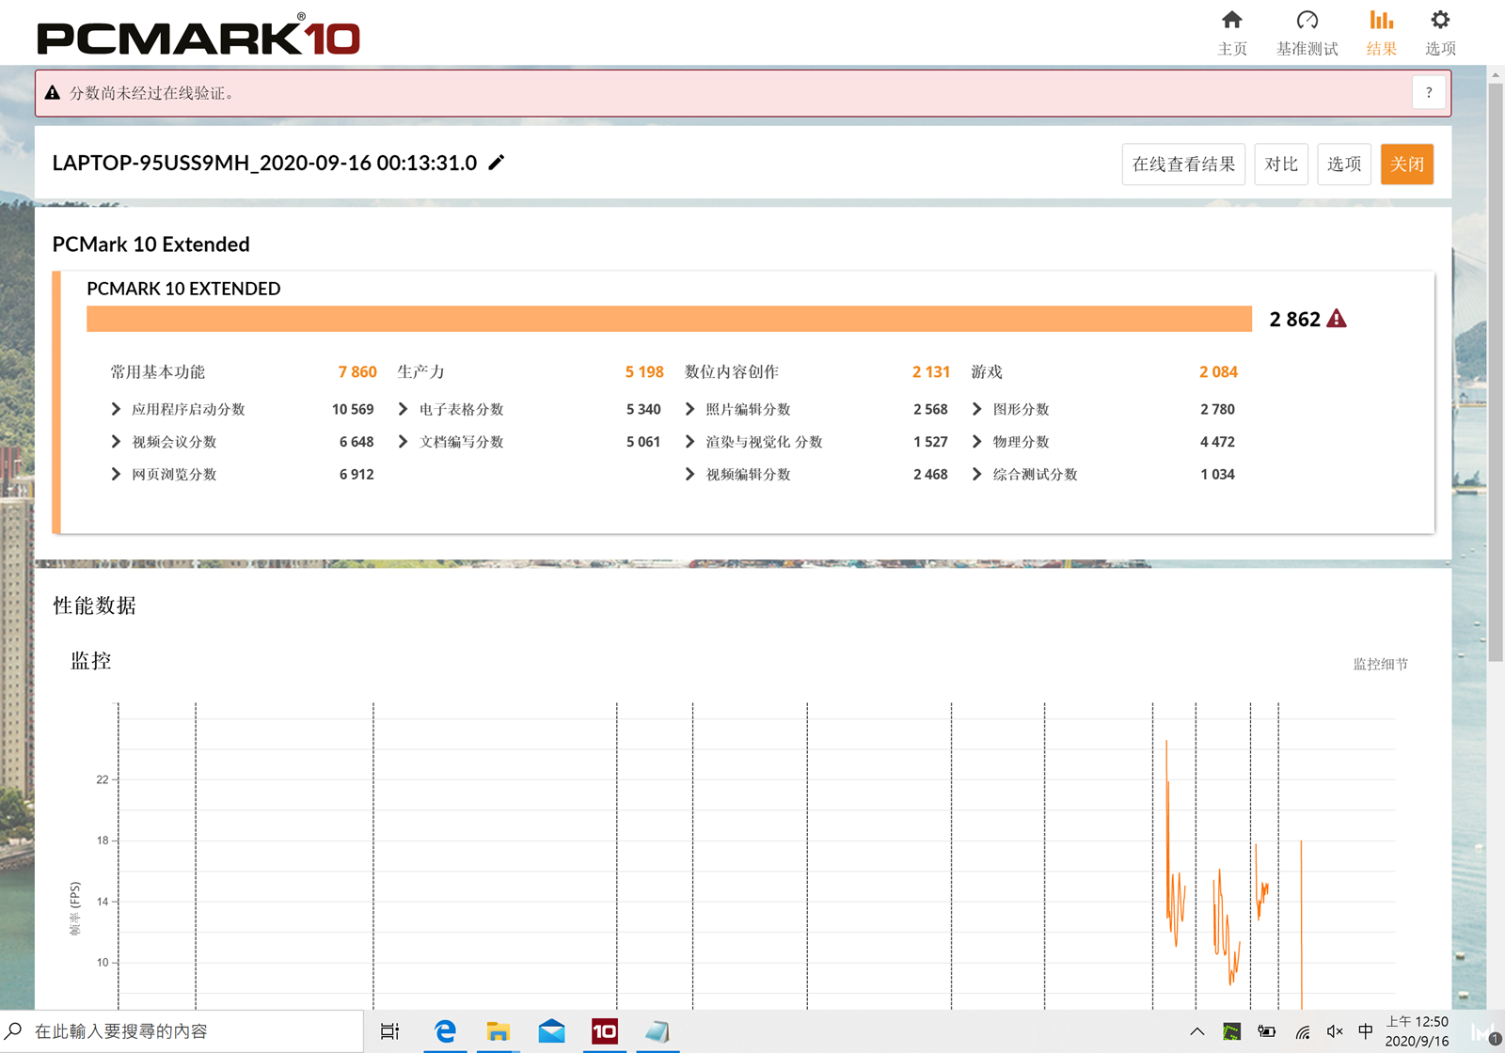Expand 照片编辑分数 details

pos(689,409)
